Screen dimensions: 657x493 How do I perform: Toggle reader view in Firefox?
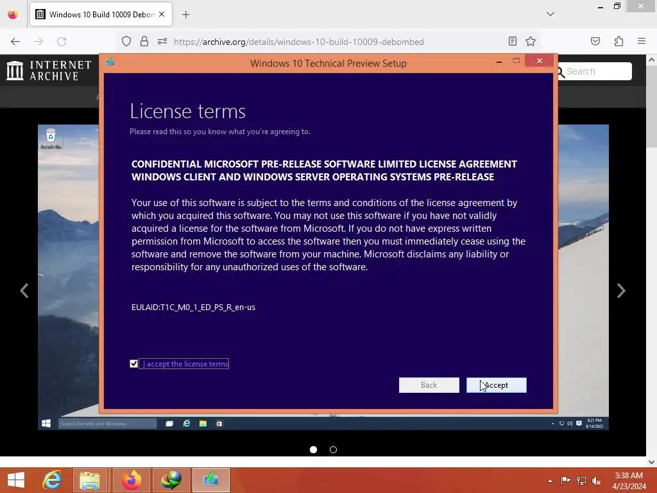tap(512, 41)
